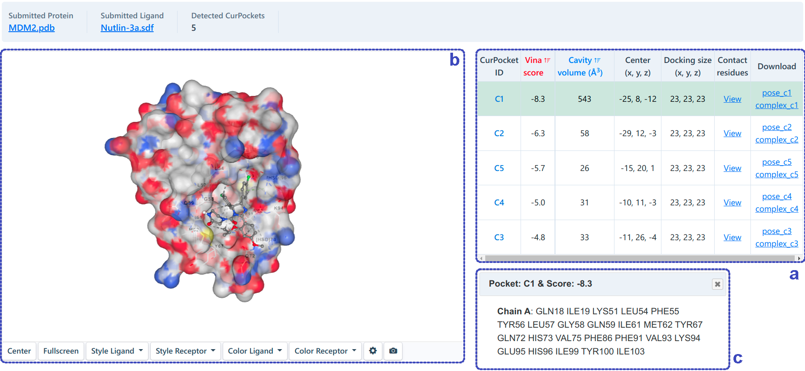Select the C5 pocket ID
The height and width of the screenshot is (371, 805).
[499, 168]
